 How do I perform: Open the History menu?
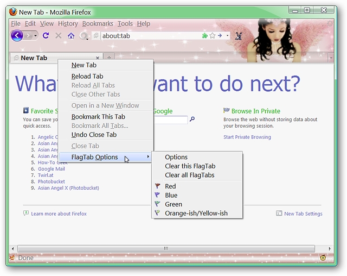coord(68,23)
